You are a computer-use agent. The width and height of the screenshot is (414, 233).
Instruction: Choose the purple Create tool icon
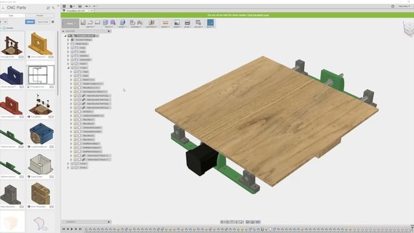(x=113, y=23)
